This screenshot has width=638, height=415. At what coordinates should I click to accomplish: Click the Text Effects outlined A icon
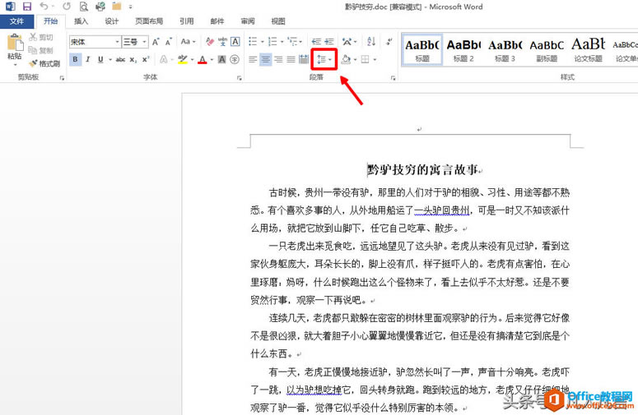[164, 59]
